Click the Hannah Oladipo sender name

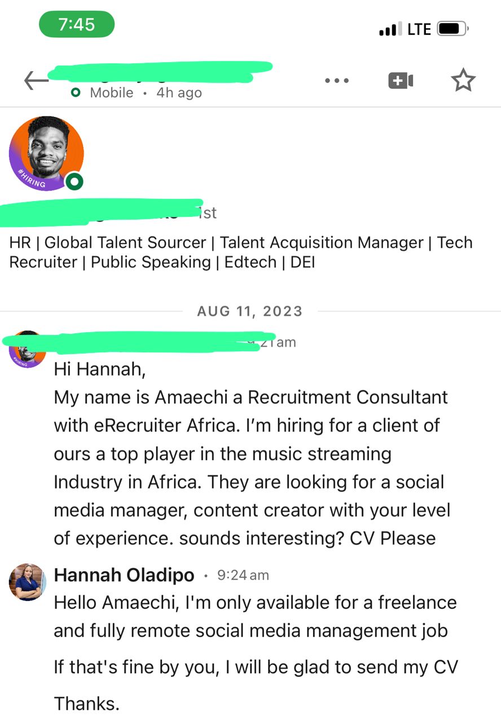point(124,575)
